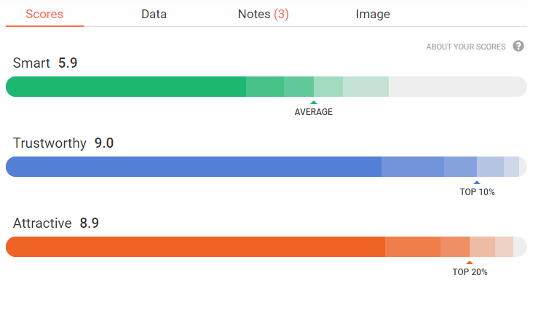
Task: Open the help question mark icon
Action: (x=518, y=46)
